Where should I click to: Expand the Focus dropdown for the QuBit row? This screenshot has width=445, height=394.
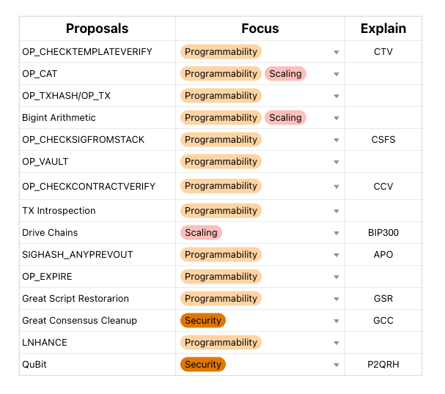pos(336,365)
